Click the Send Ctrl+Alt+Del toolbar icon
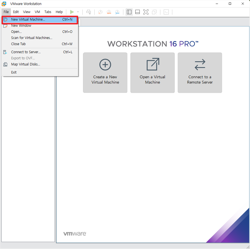250x249 pixels. click(x=89, y=12)
